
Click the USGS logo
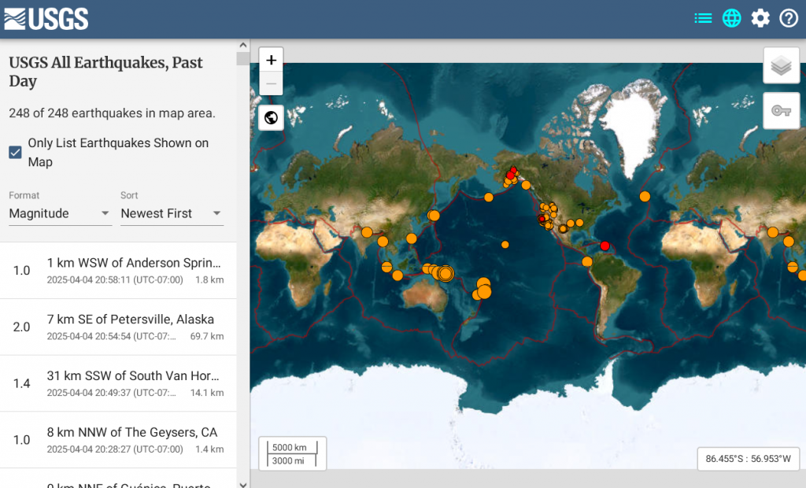[x=46, y=19]
